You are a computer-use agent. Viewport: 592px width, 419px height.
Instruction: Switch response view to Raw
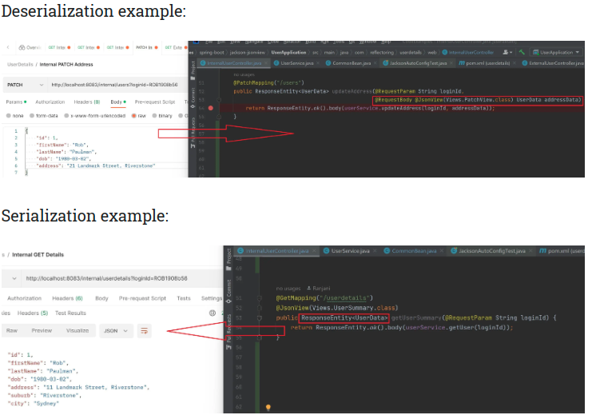pos(12,330)
